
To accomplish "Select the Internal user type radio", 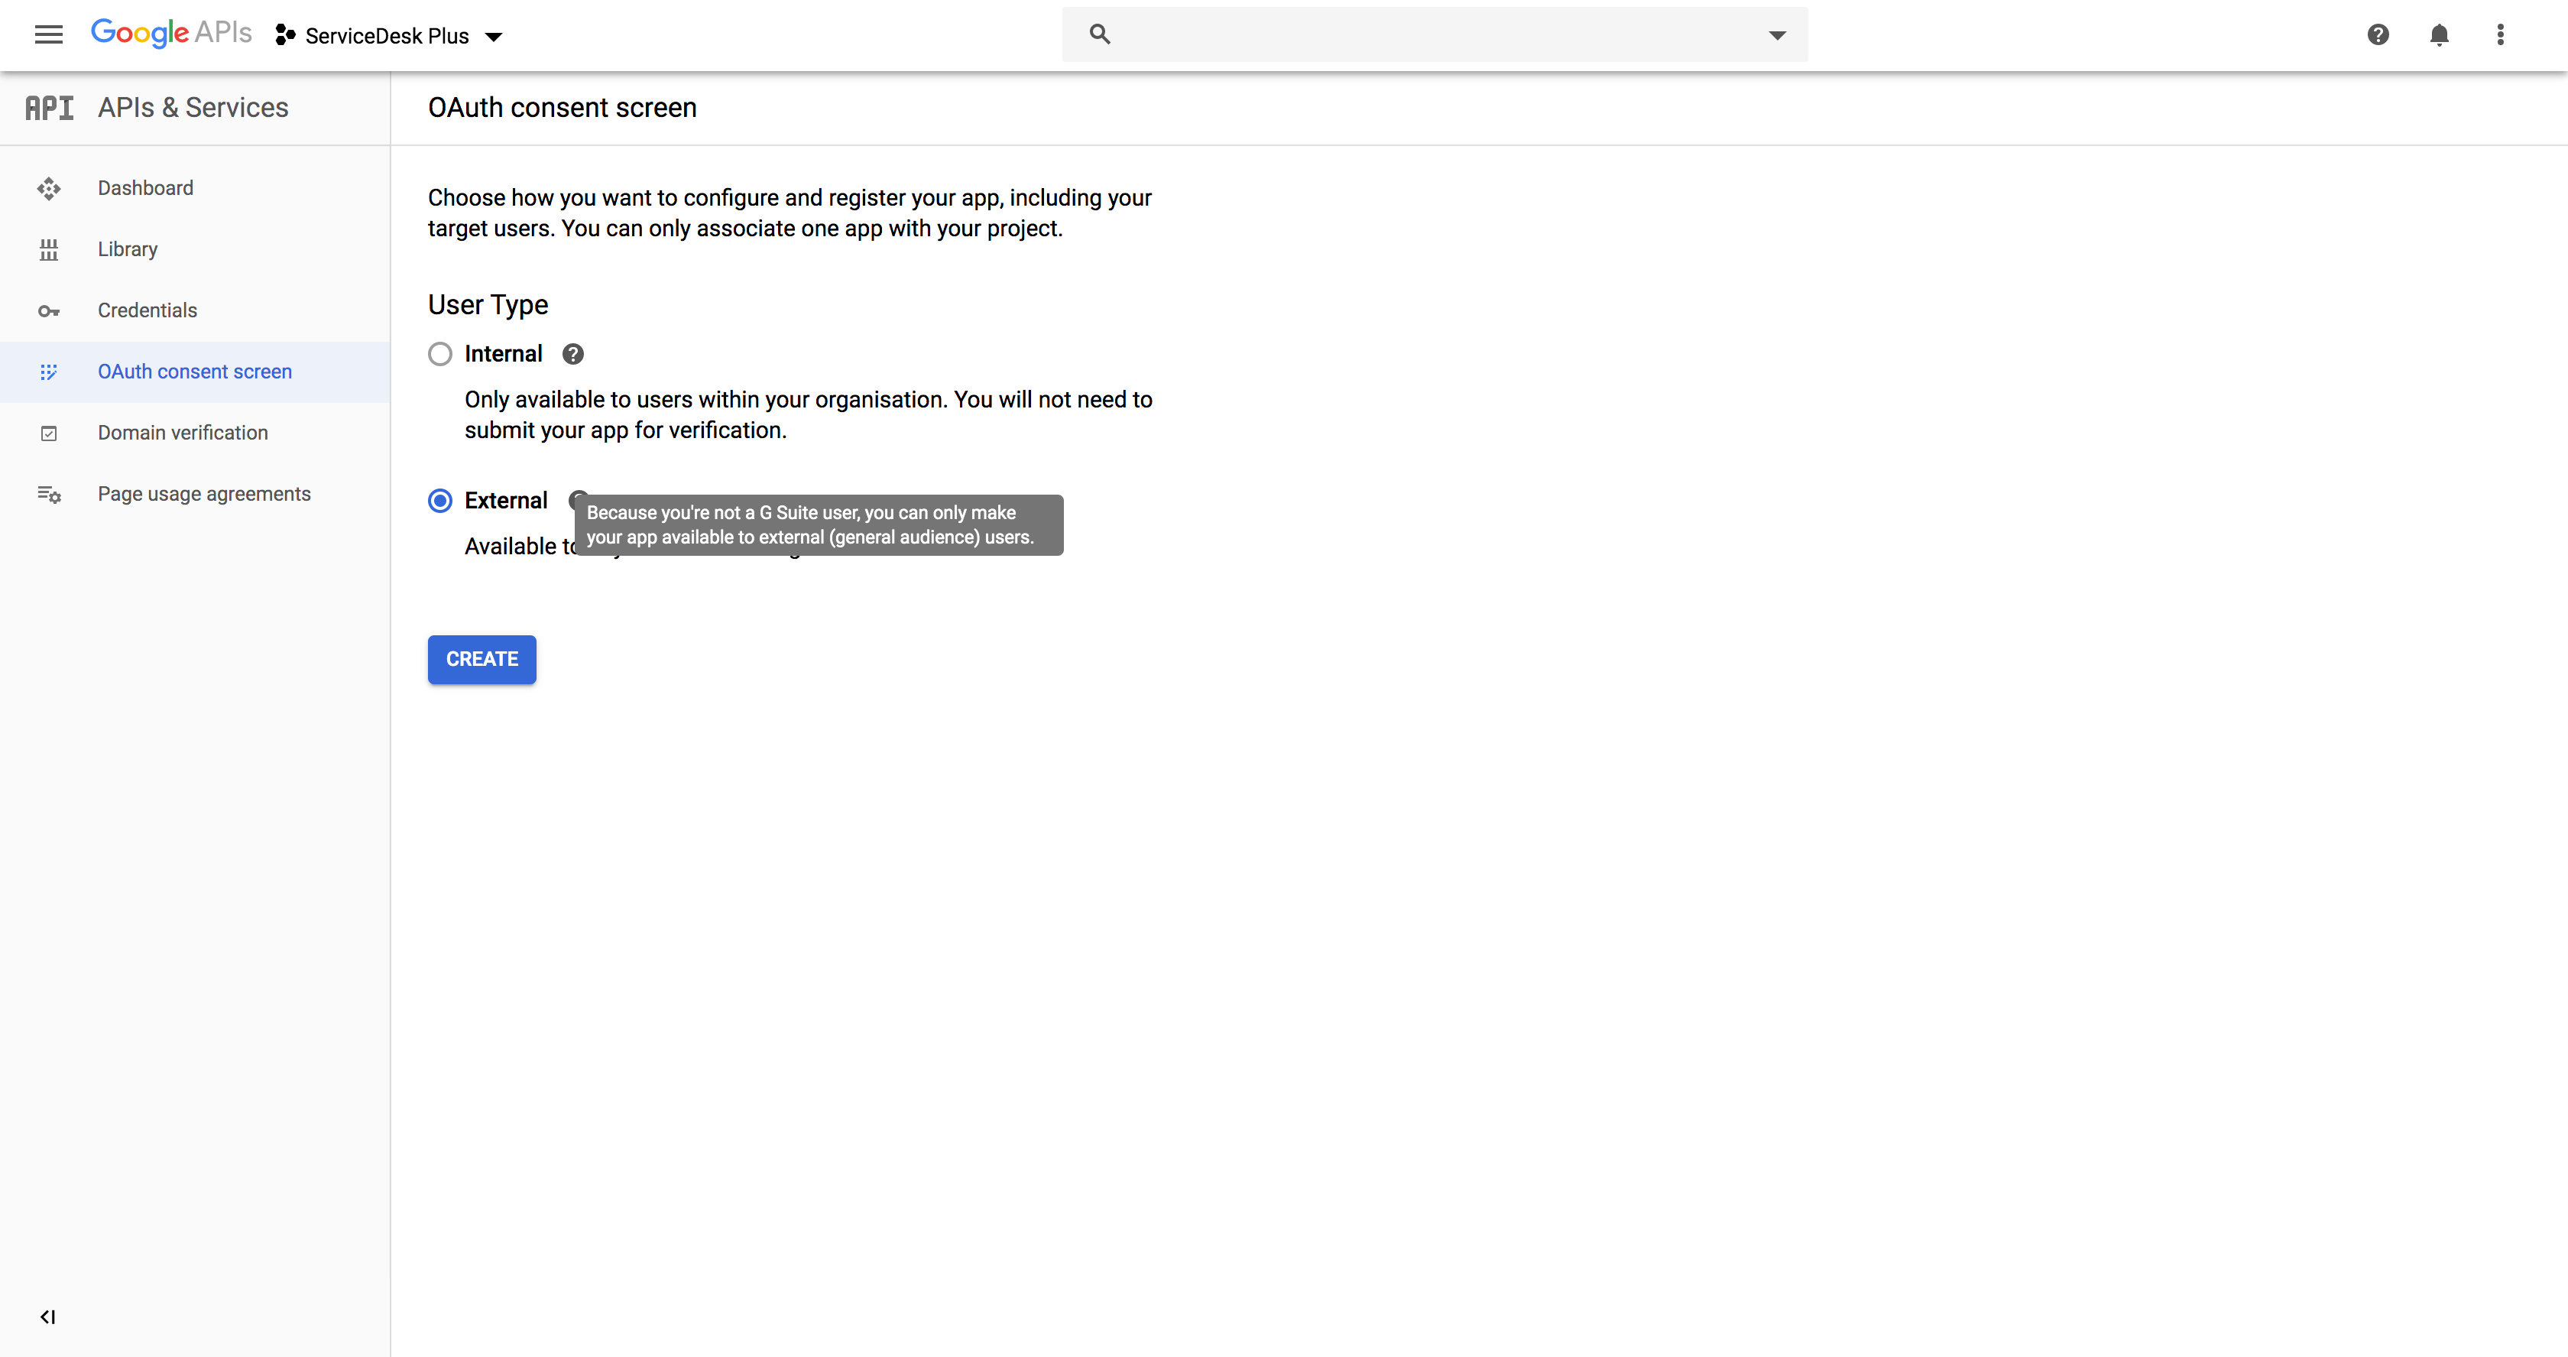I will 439,354.
